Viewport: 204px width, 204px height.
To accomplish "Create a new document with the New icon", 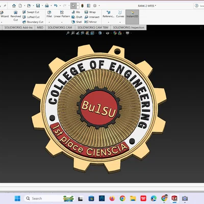I will [x=20, y=6].
